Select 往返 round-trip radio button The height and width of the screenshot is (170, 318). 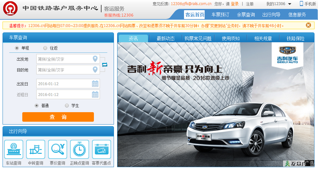45,48
